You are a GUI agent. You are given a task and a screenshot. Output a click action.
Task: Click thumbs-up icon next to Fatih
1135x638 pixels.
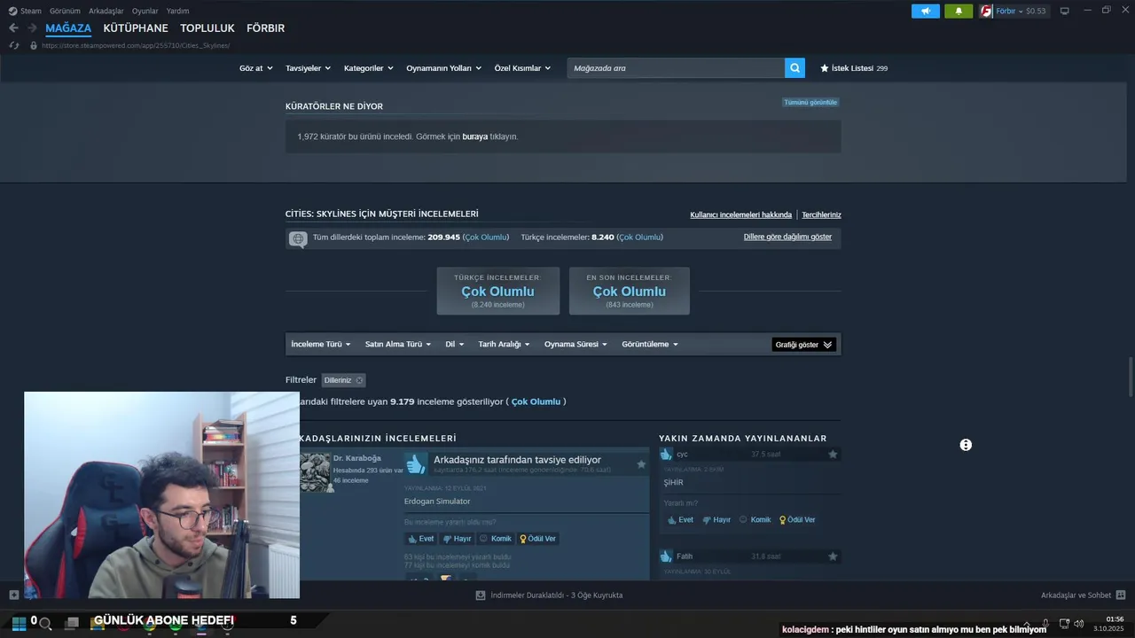666,556
